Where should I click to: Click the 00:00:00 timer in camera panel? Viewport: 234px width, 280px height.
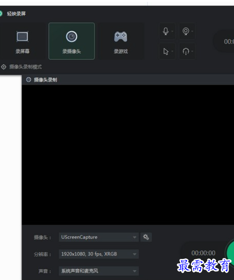click(x=203, y=253)
